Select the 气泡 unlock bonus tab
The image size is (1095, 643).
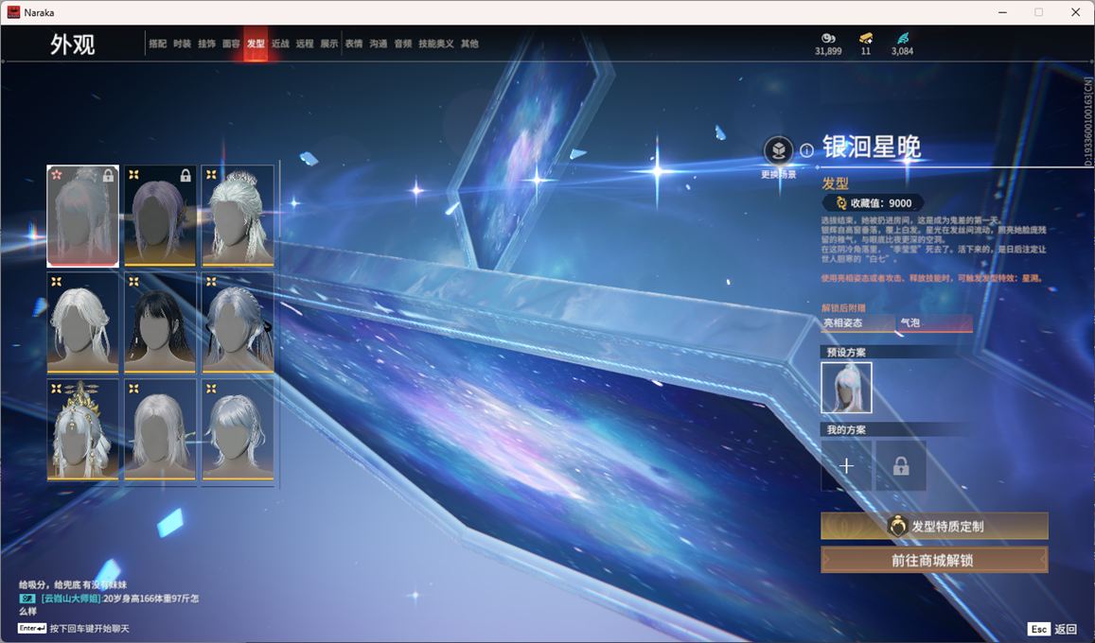coord(934,323)
